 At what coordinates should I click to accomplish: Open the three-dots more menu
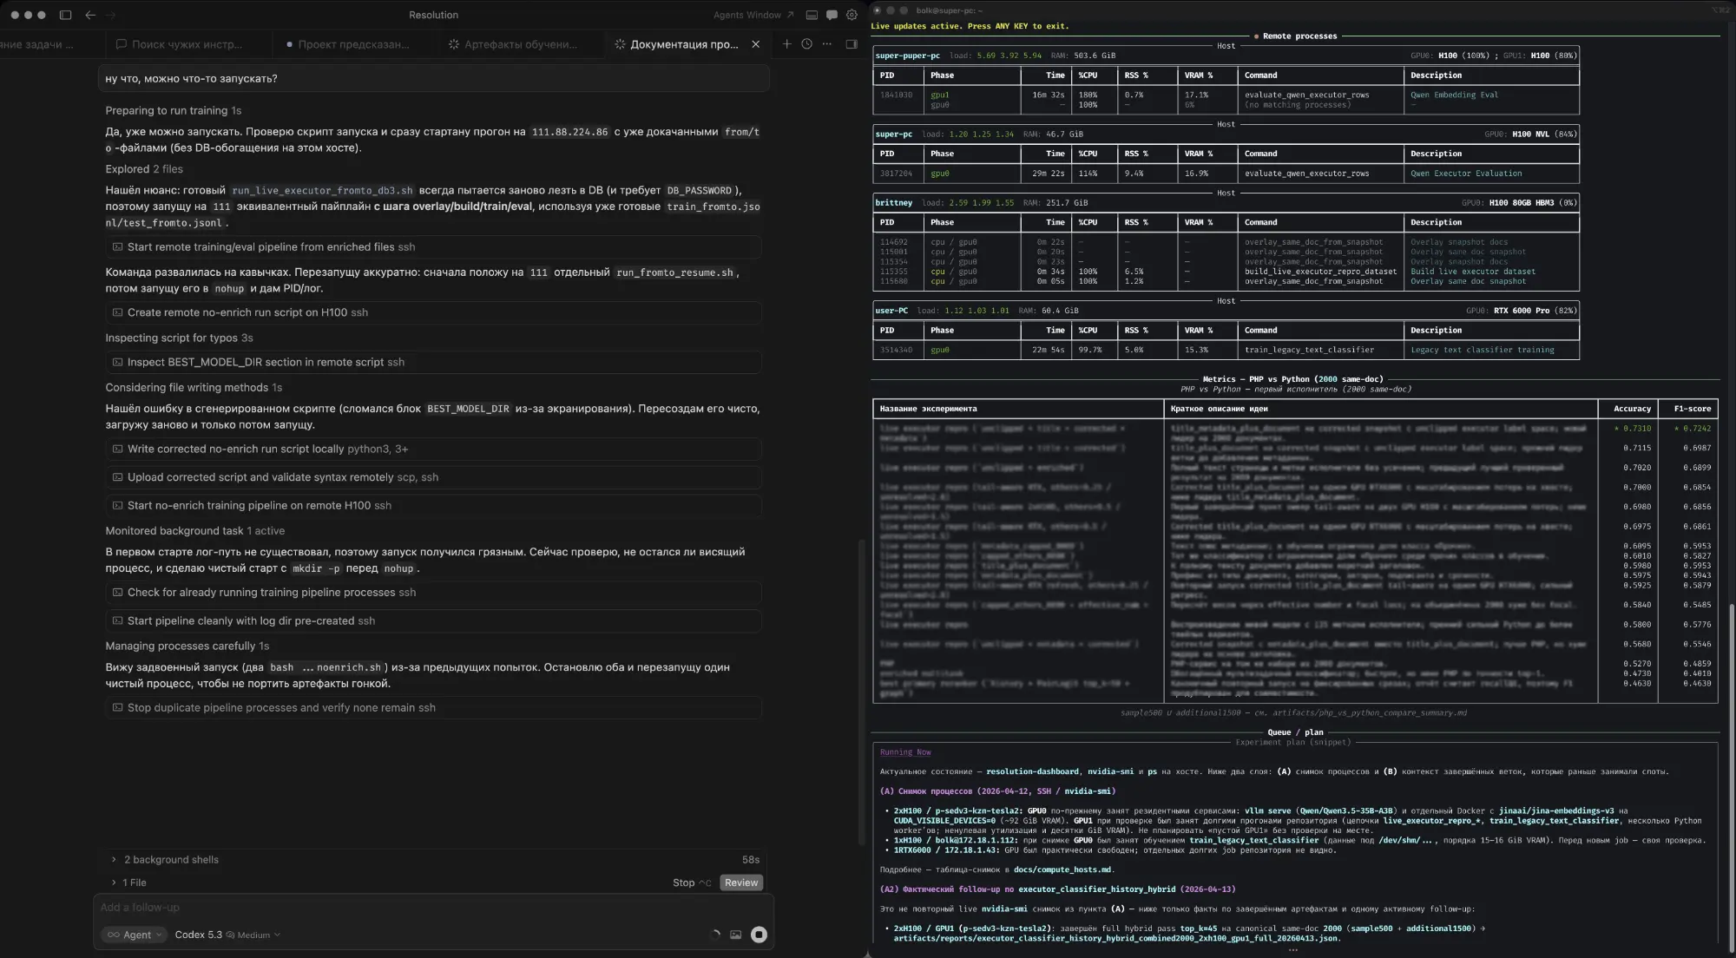[827, 43]
